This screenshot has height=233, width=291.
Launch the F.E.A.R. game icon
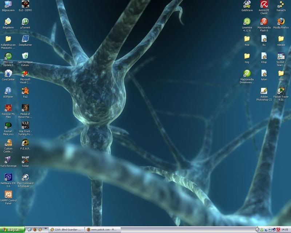pyautogui.click(x=25, y=145)
